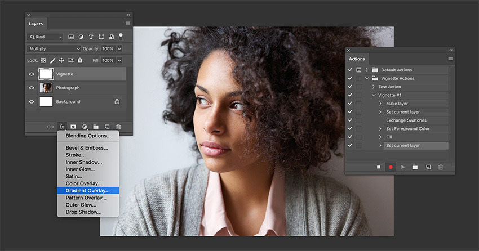Click the link layers icon
This screenshot has height=251, width=479.
pos(50,127)
